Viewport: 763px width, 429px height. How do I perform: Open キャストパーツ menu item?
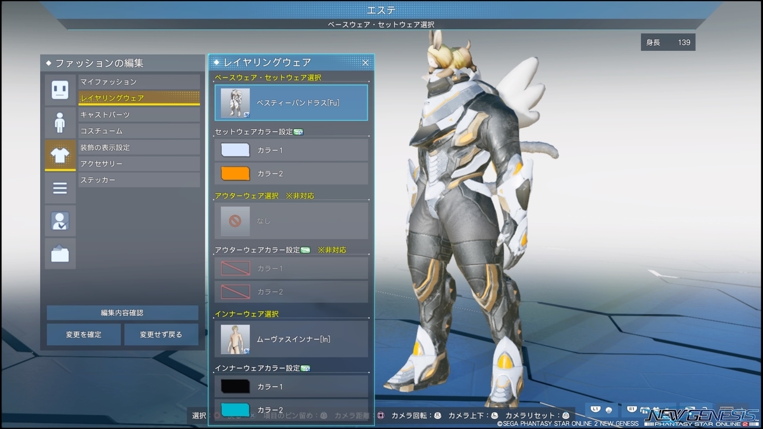tap(139, 114)
